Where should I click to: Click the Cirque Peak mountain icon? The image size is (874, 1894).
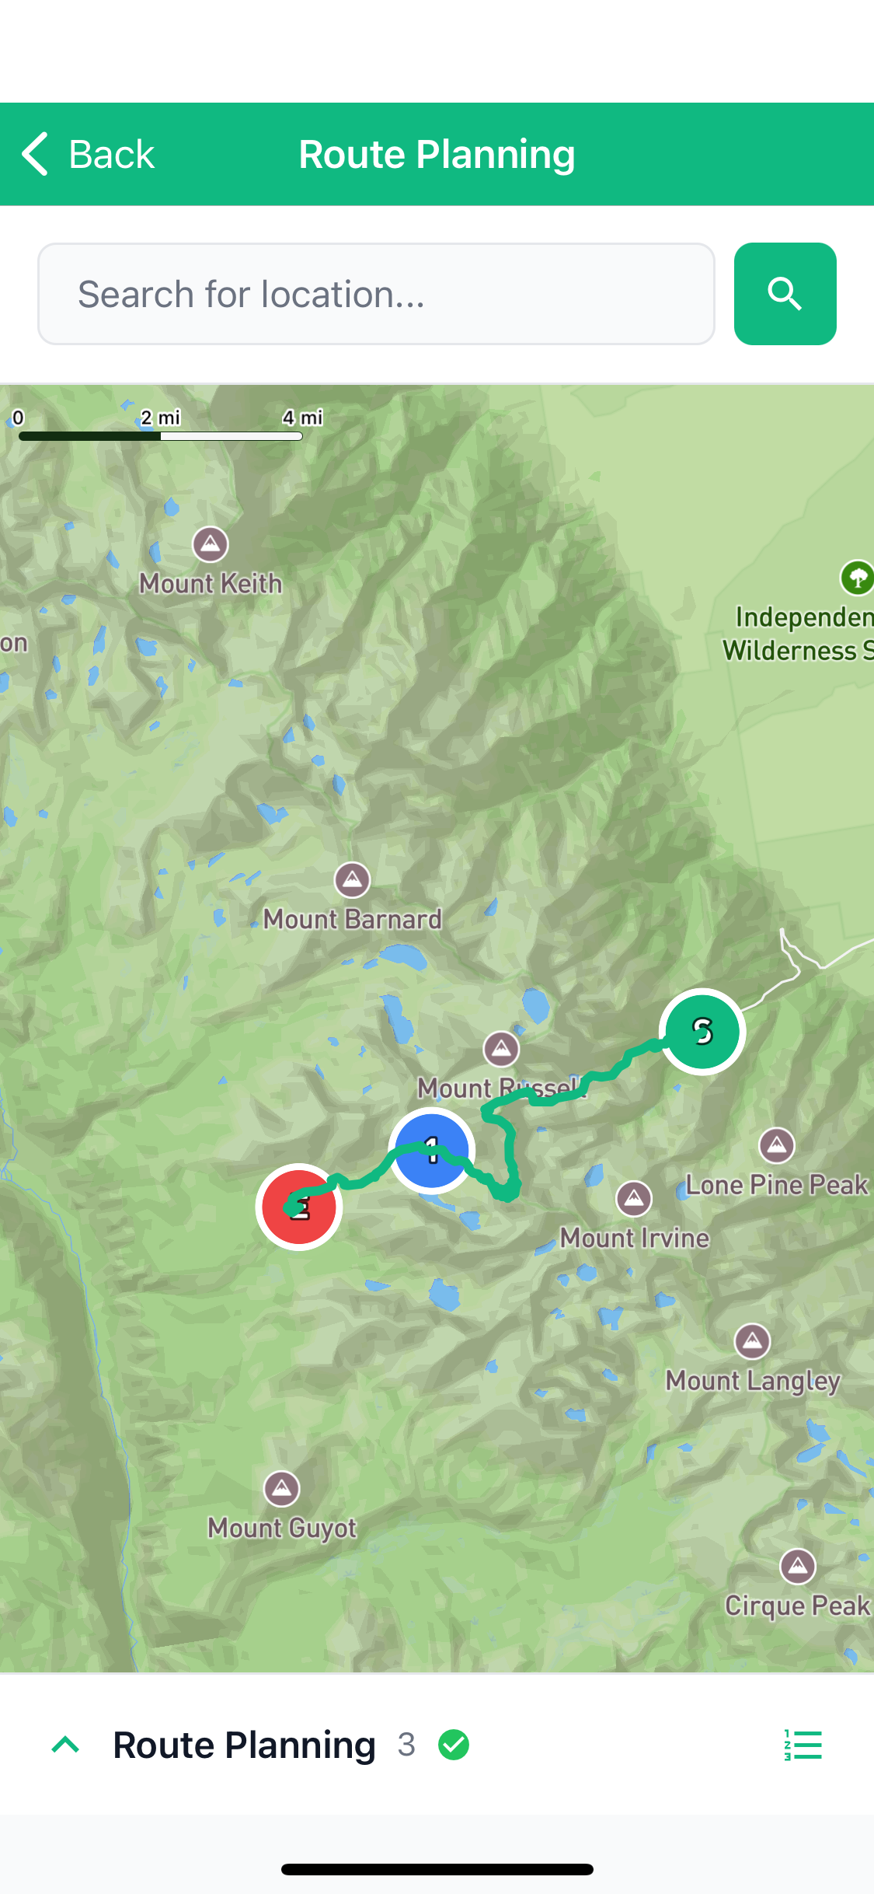click(798, 1566)
